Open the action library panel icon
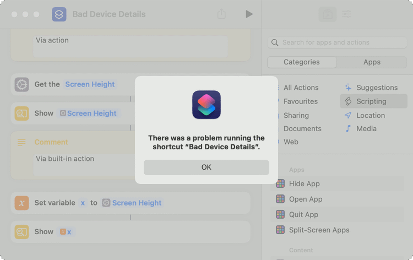This screenshot has height=260, width=413. pos(328,14)
